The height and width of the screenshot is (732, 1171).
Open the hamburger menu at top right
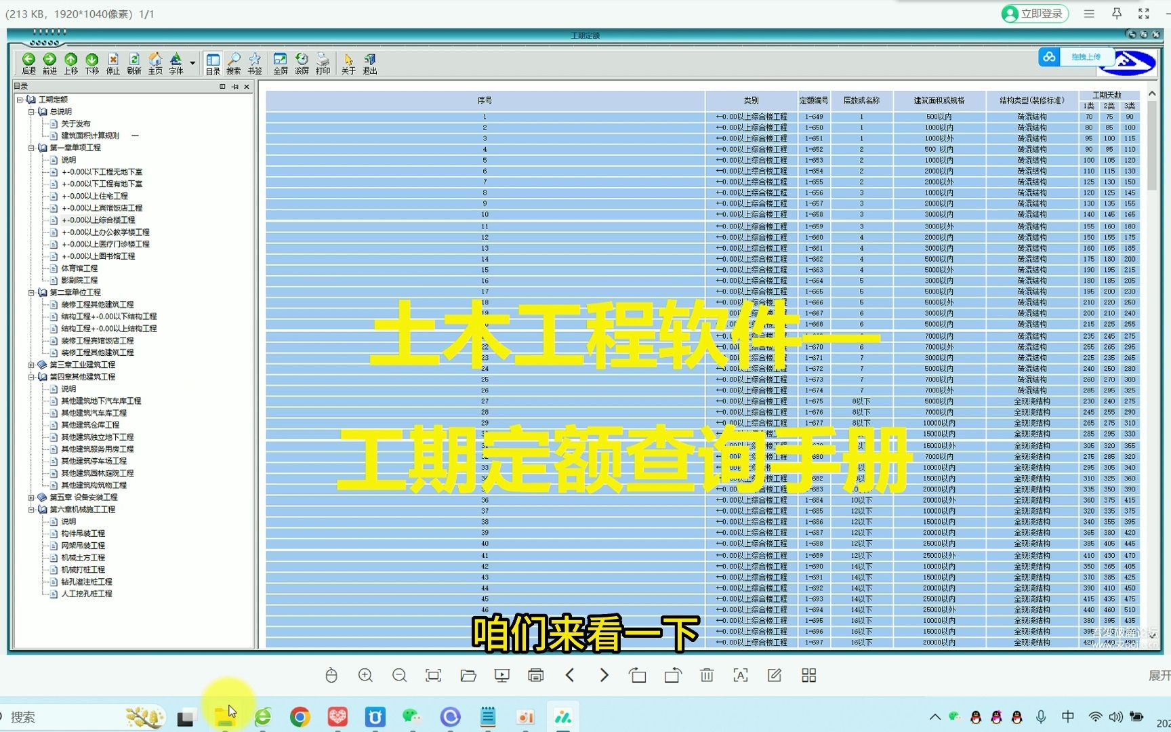1089,14
